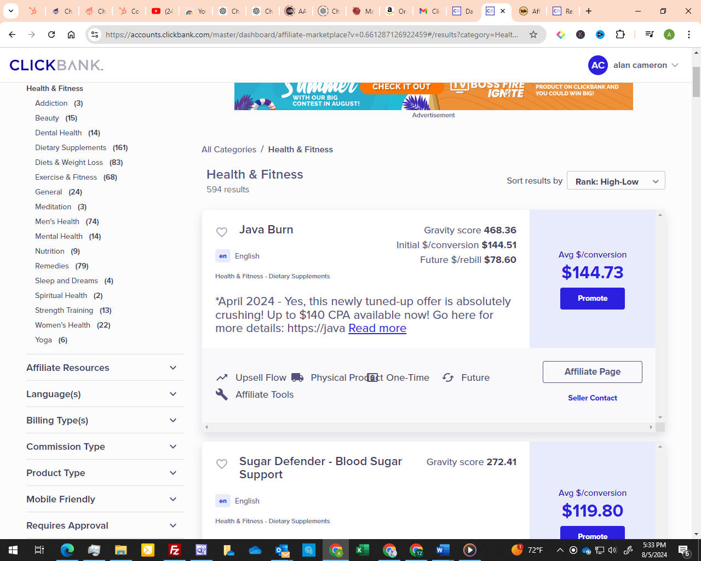View site information icon in address bar
The height and width of the screenshot is (561, 701).
[95, 35]
